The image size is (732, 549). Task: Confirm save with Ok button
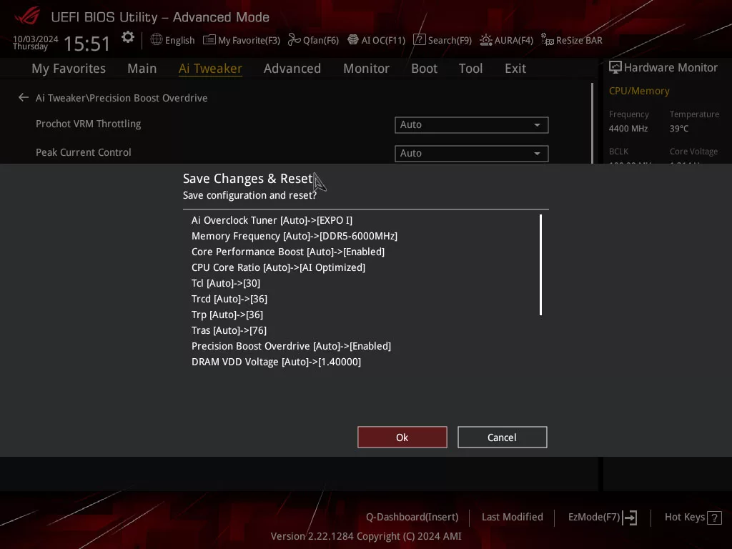[402, 437]
